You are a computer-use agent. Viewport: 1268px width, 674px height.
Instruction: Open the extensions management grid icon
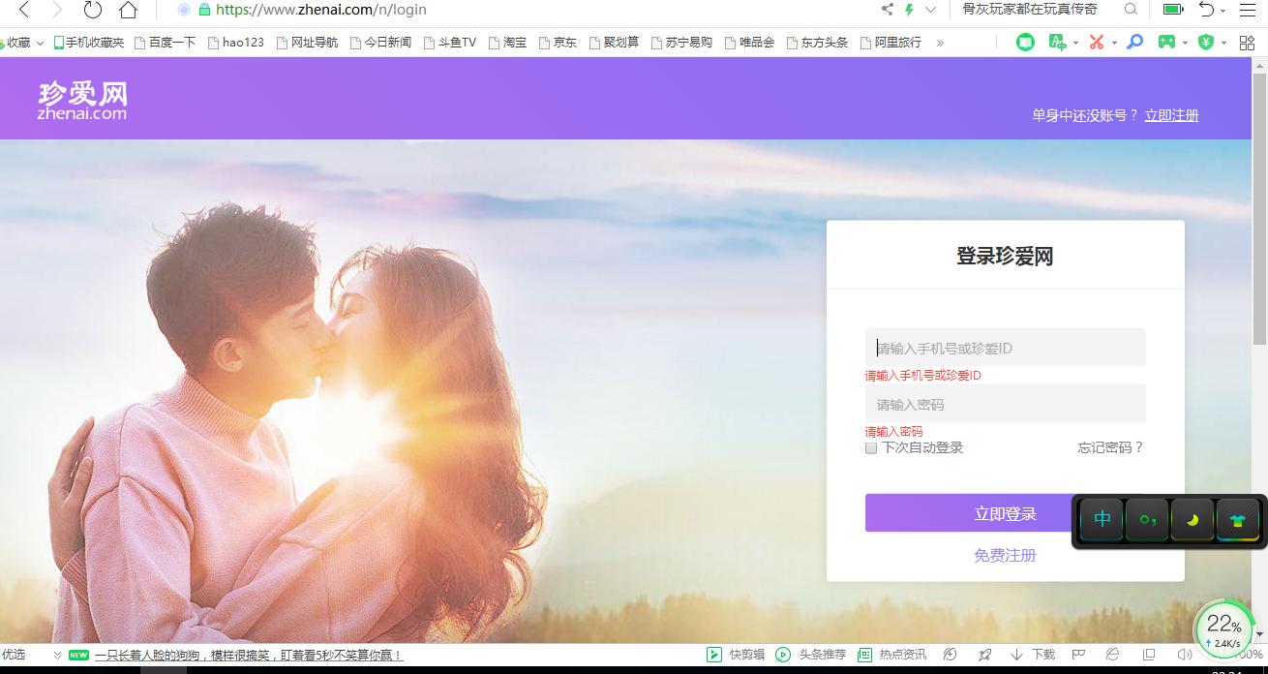1246,42
